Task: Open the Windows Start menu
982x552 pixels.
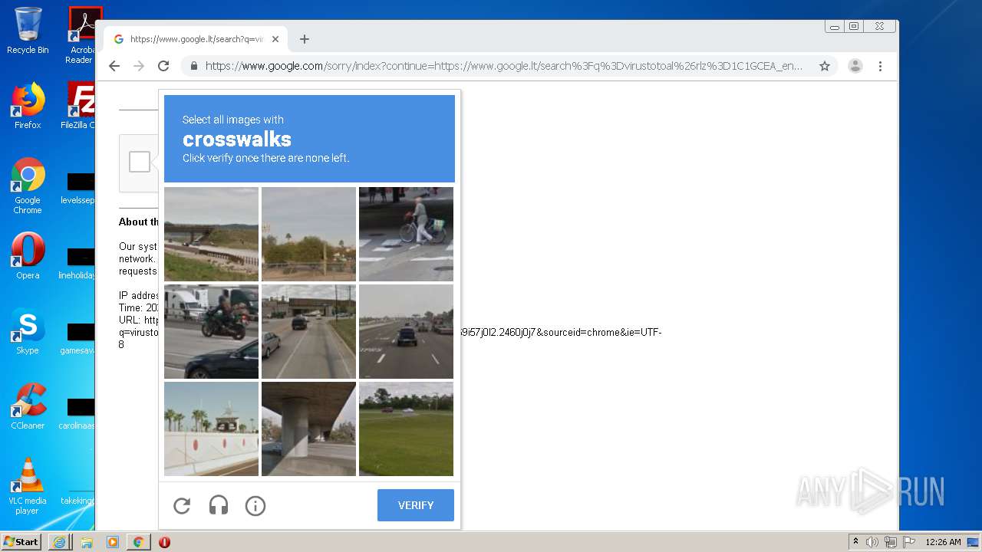Action: point(21,542)
